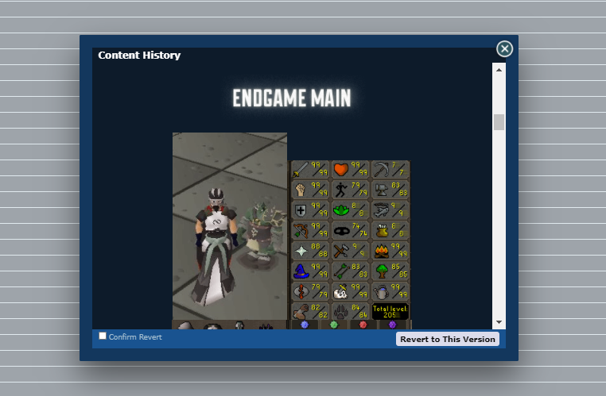Tick the Confirm Revert checkbox

pyautogui.click(x=103, y=336)
